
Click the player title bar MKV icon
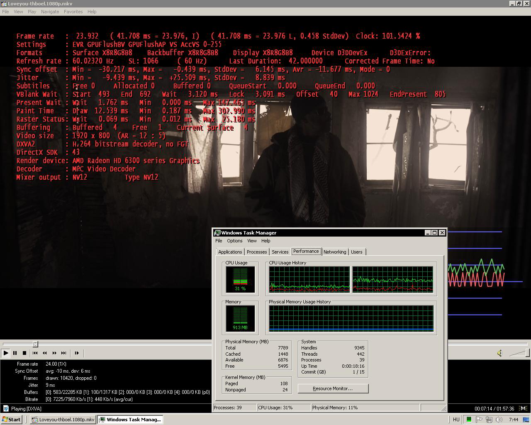4,3
